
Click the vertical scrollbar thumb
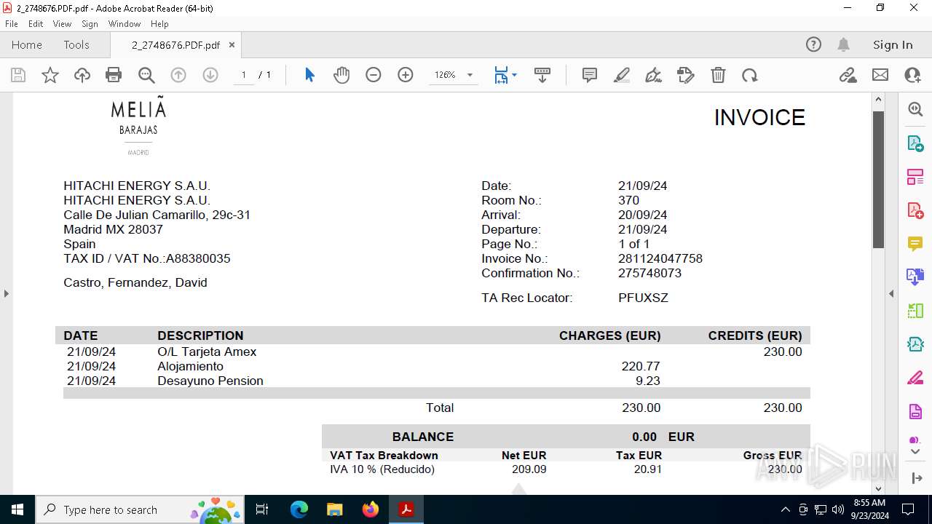[878, 180]
